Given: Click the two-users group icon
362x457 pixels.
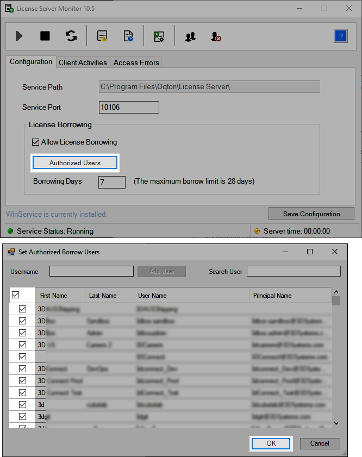Looking at the screenshot, I should (190, 36).
